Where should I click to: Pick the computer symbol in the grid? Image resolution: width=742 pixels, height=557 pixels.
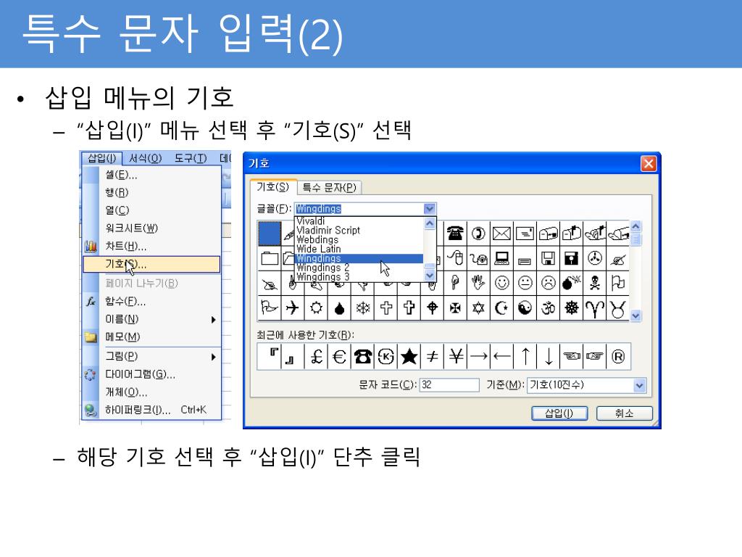(501, 258)
